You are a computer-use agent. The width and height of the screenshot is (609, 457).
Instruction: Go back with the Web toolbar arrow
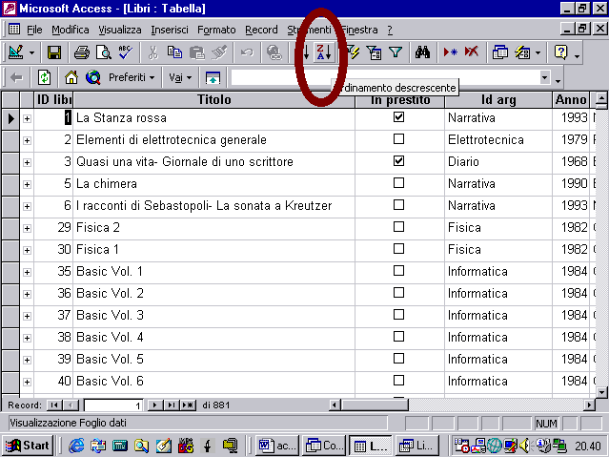[x=16, y=77]
